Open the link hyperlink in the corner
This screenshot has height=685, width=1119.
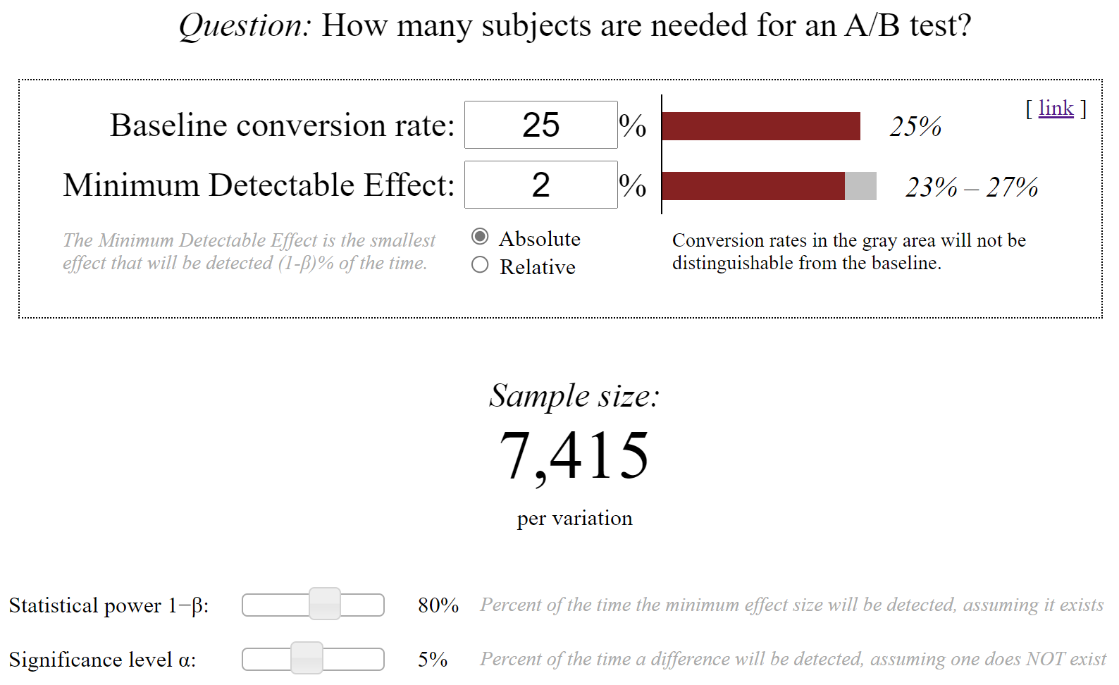(x=1056, y=108)
